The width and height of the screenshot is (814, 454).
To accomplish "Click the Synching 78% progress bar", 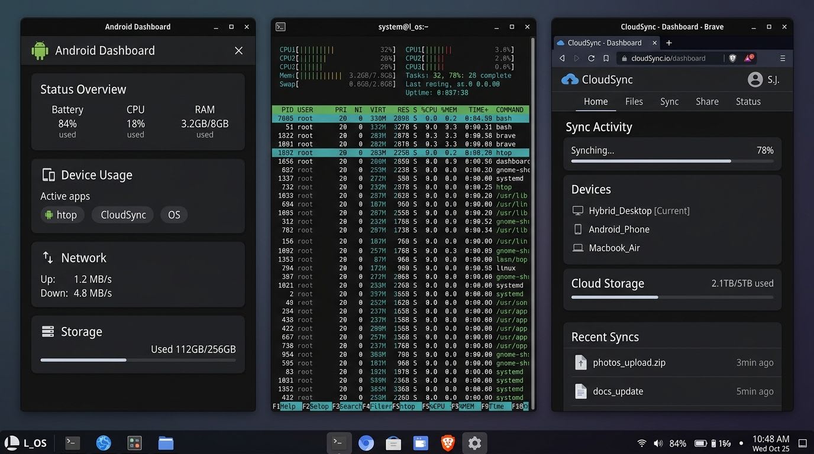I will (672, 161).
